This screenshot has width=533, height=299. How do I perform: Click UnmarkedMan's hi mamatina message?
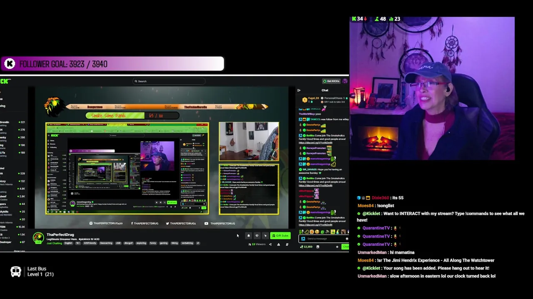(386, 252)
